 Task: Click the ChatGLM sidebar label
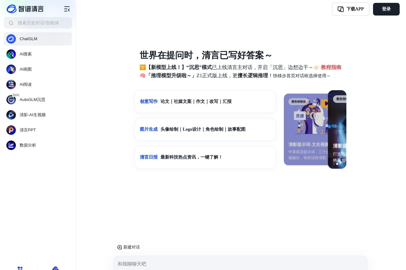(29, 39)
